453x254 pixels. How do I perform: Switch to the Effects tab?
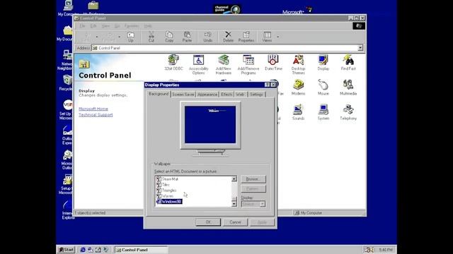pyautogui.click(x=226, y=95)
